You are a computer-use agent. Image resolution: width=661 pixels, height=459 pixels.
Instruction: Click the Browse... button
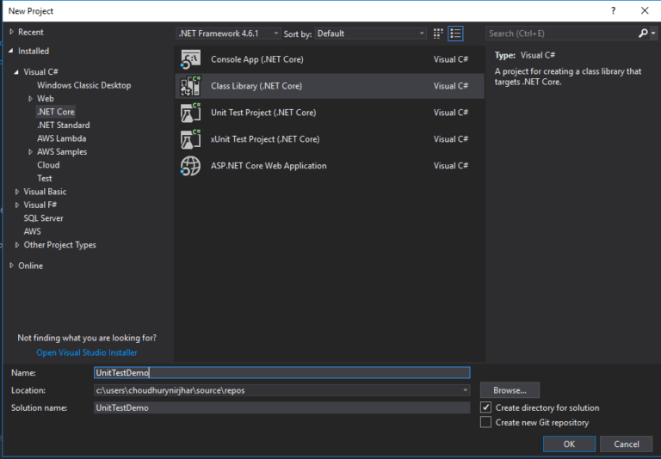(510, 390)
